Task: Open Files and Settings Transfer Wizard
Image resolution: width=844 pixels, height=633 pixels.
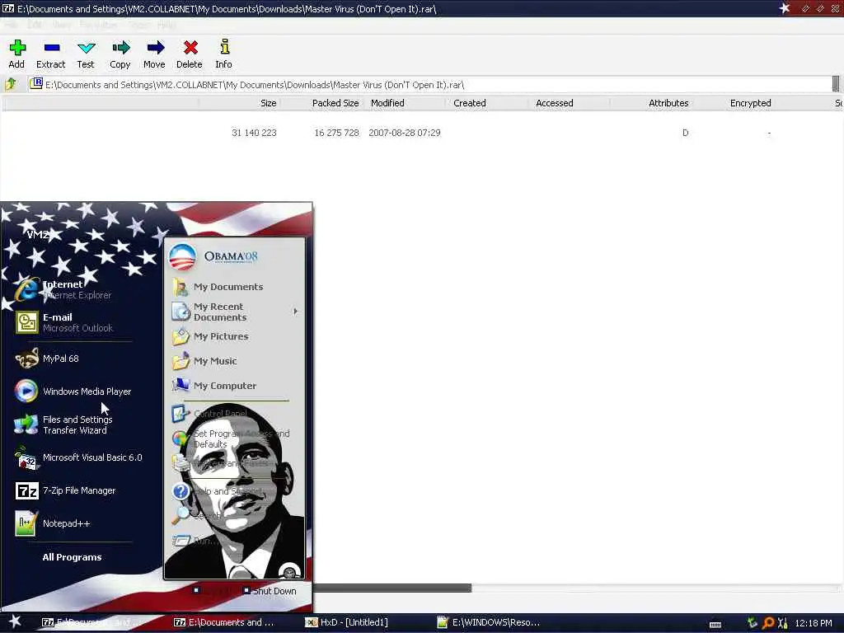Action: click(x=75, y=424)
